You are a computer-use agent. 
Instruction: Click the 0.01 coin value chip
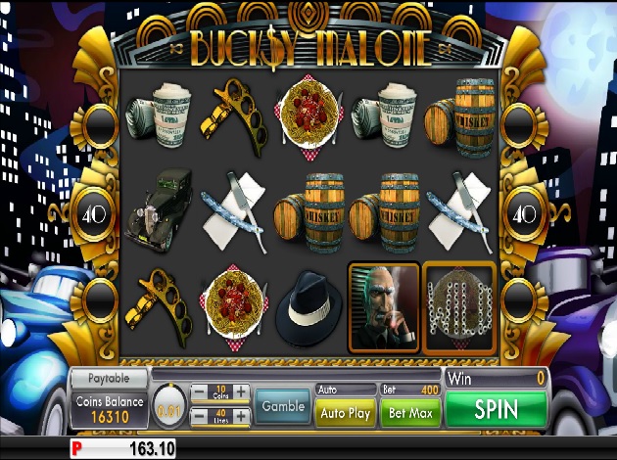click(169, 411)
